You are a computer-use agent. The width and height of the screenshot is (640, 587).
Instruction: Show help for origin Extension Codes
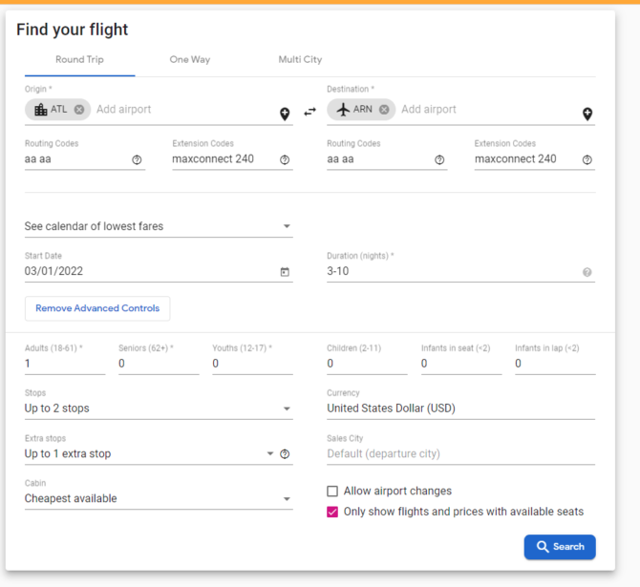(285, 160)
